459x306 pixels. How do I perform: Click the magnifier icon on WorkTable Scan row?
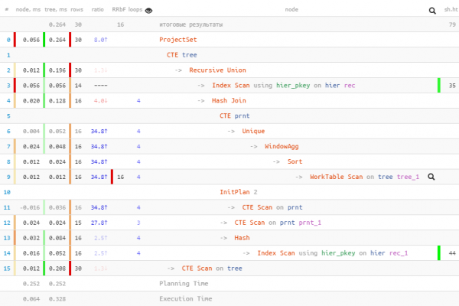coord(431,177)
